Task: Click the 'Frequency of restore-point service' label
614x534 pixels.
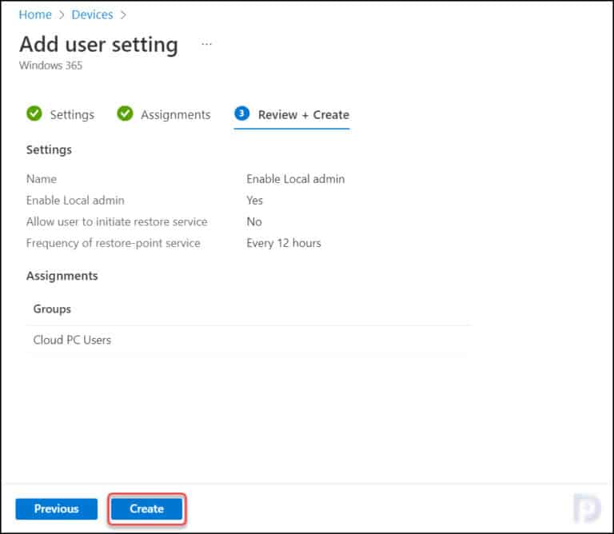Action: point(114,243)
